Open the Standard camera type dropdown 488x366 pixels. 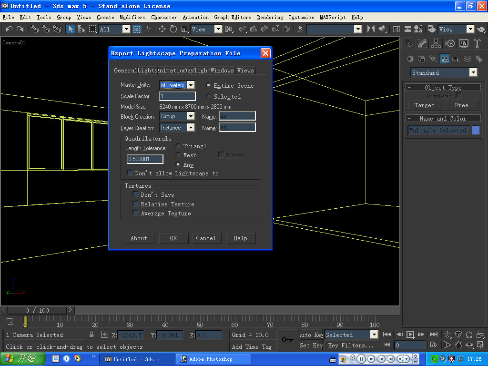[473, 73]
